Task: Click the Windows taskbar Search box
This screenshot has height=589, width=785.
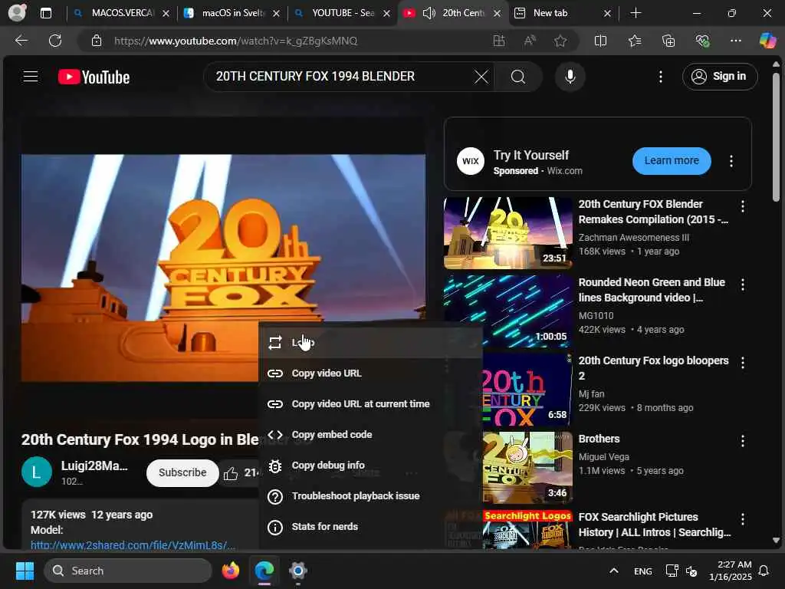Action: 128,571
